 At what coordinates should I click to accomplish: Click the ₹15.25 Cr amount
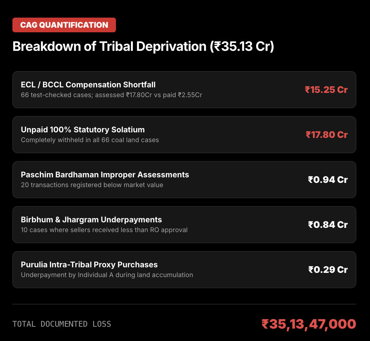(326, 90)
